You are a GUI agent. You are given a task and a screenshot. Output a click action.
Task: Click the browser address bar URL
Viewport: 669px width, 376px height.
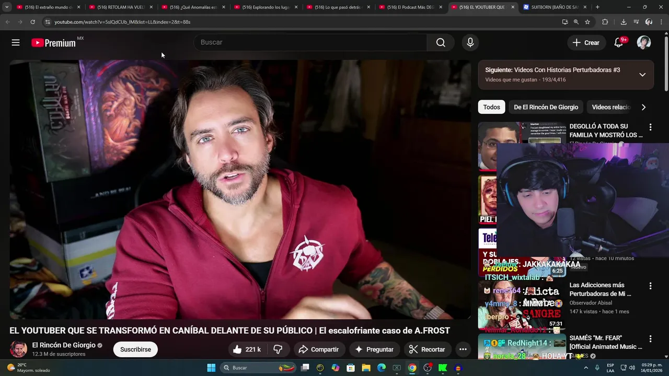[x=122, y=22]
